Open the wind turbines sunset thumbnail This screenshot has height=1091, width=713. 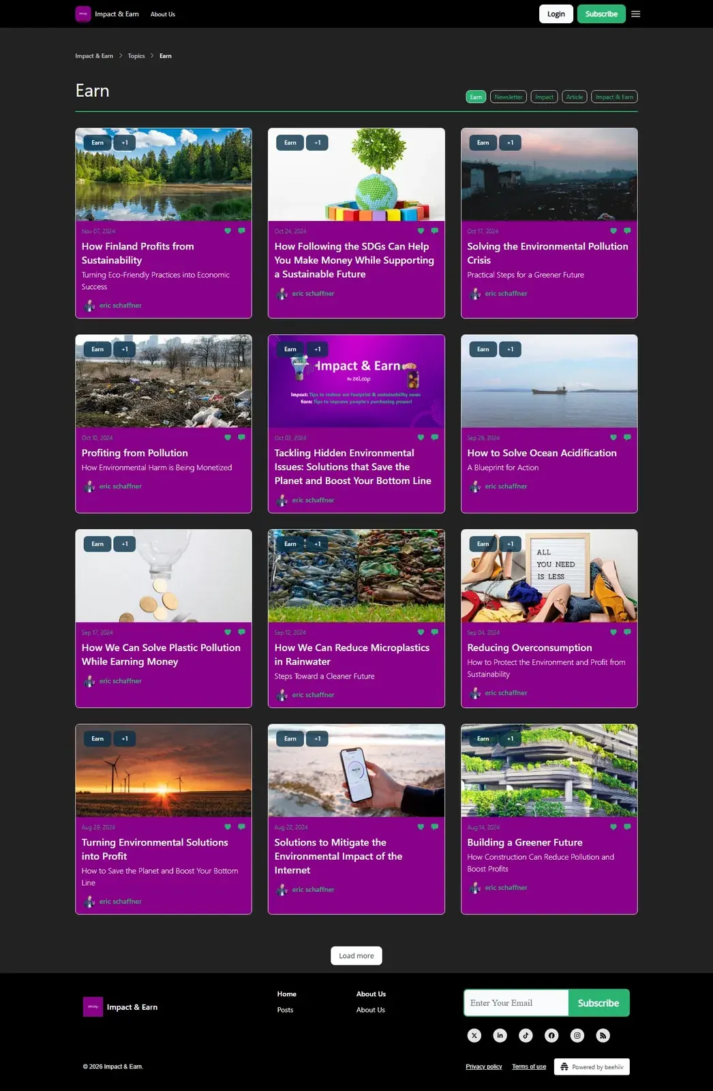[x=164, y=771]
